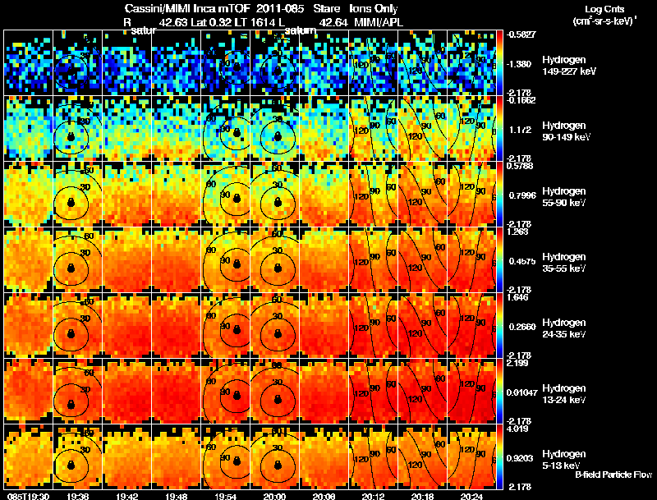Click Saturn marker in 19:36 panel, 55-90 keV row
Viewport: 657px width, 500px height.
click(x=71, y=202)
